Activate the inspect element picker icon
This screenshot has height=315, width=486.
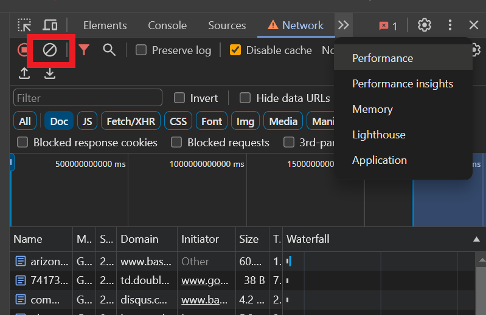[x=24, y=25]
